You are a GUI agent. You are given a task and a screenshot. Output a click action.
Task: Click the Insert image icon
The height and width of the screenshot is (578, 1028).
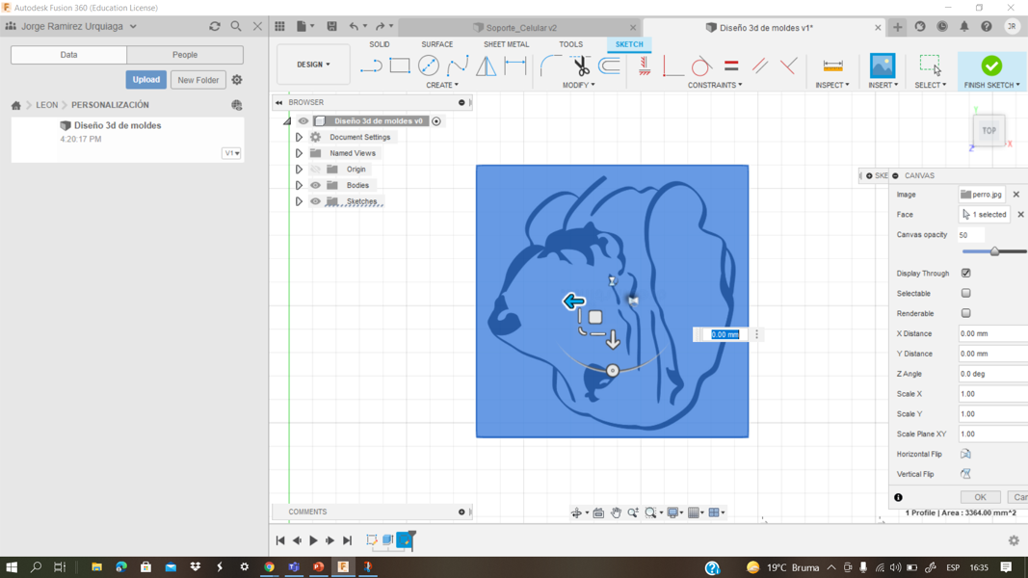coord(883,66)
